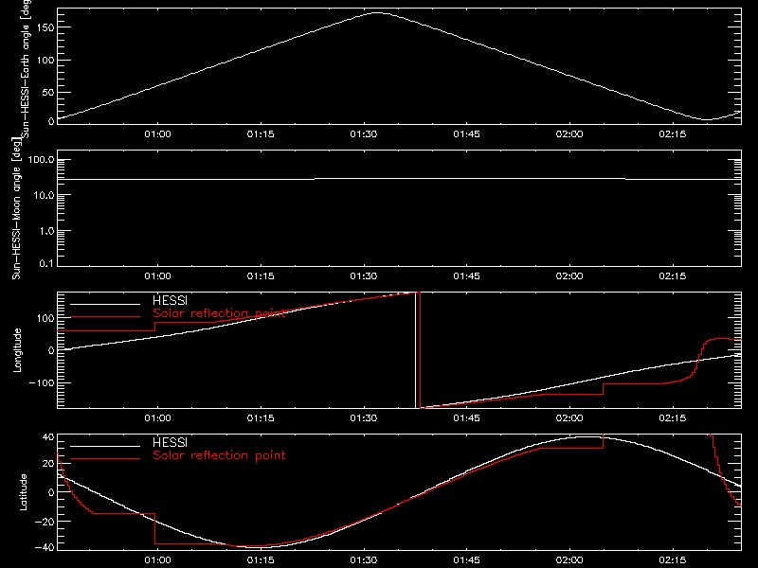Select the HESSI legend label in Latitude plot

170,442
